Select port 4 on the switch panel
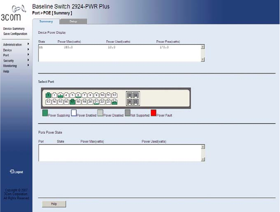This screenshot has width=280, height=212. tap(66, 95)
